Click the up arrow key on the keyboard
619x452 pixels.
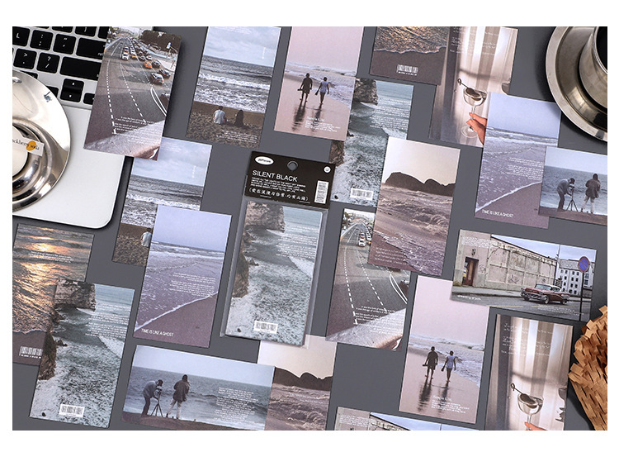click(73, 83)
